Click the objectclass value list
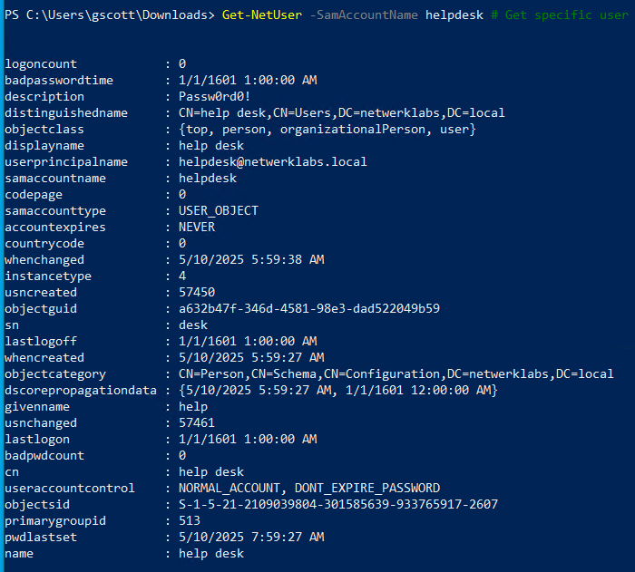635x572 pixels. pos(327,130)
